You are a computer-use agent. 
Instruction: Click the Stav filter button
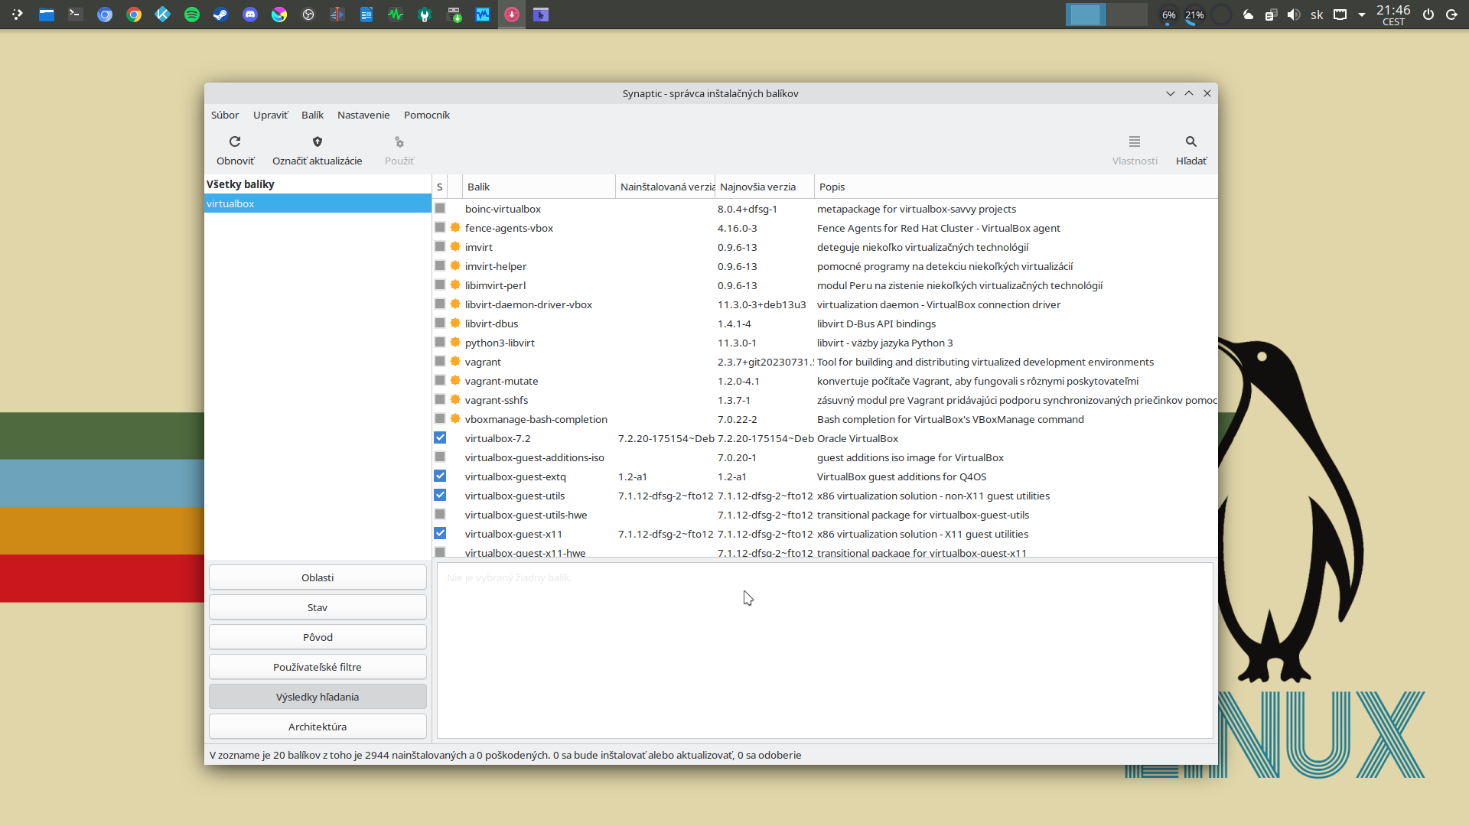point(318,607)
